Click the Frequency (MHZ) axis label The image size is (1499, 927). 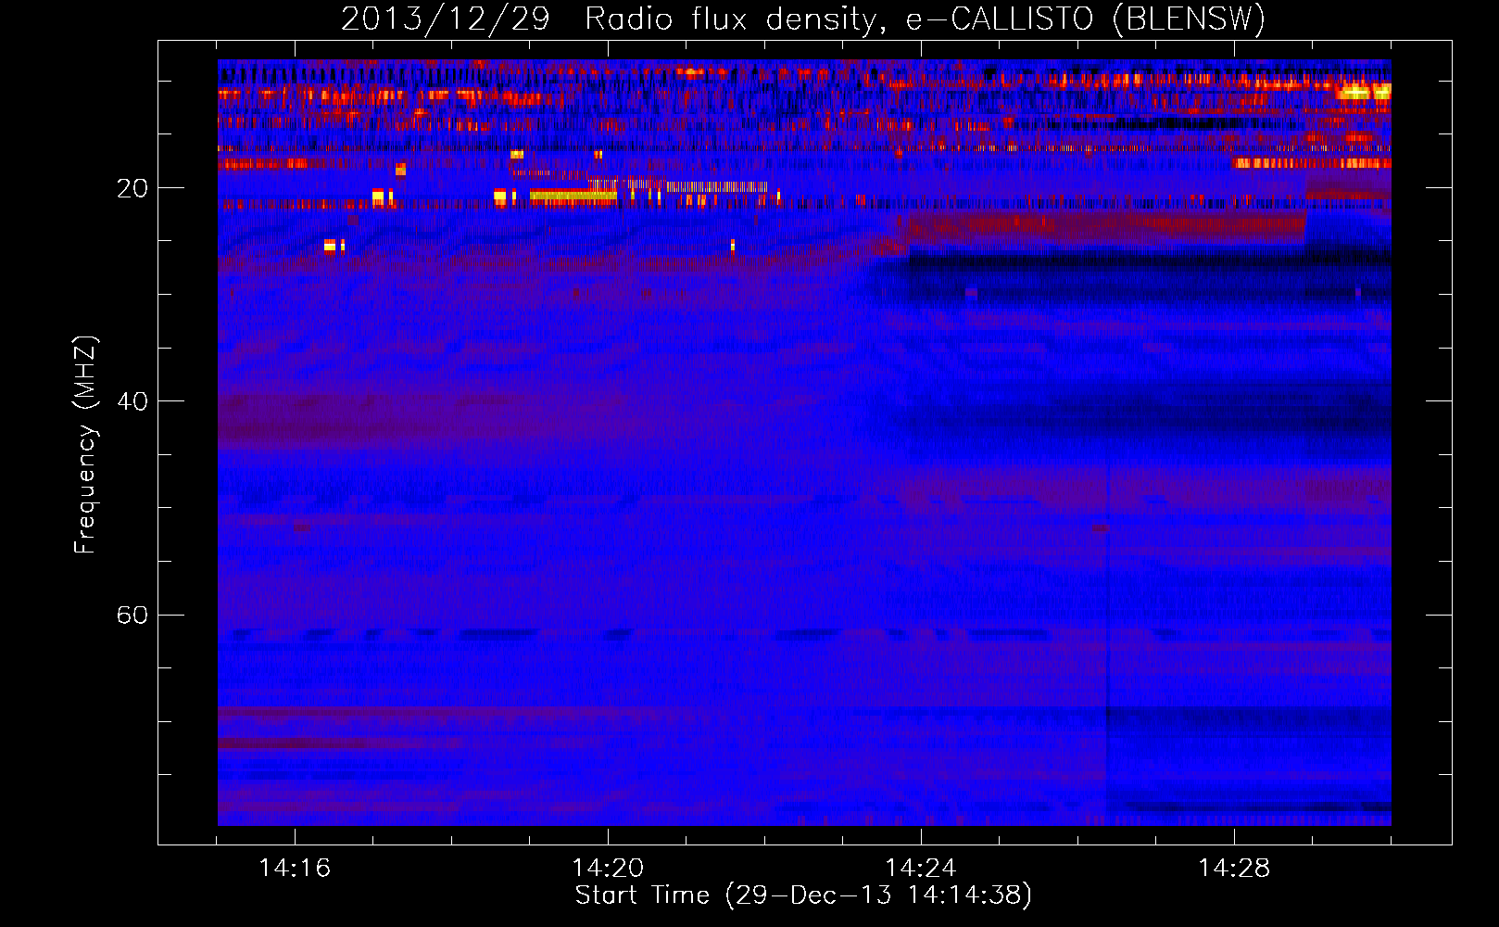pyautogui.click(x=85, y=444)
